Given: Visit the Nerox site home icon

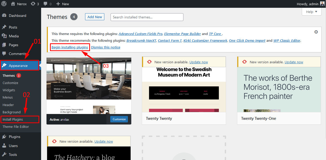Looking at the screenshot, I should pyautogui.click(x=13, y=4).
